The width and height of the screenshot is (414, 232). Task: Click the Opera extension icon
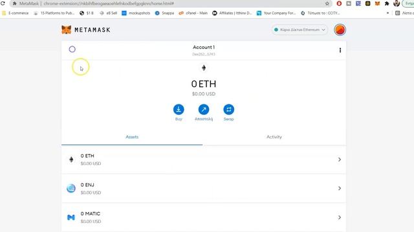(339, 3)
